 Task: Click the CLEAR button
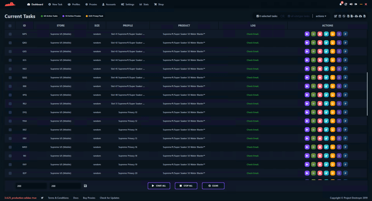213,186
